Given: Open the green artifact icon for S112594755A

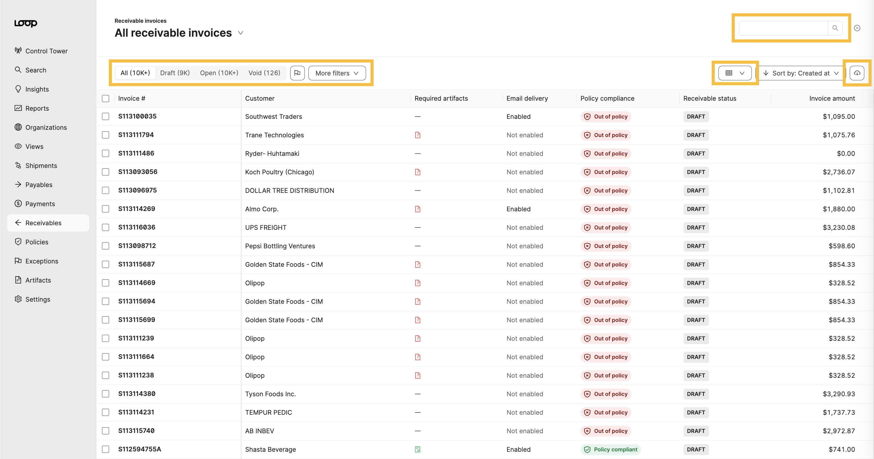Looking at the screenshot, I should pyautogui.click(x=418, y=450).
